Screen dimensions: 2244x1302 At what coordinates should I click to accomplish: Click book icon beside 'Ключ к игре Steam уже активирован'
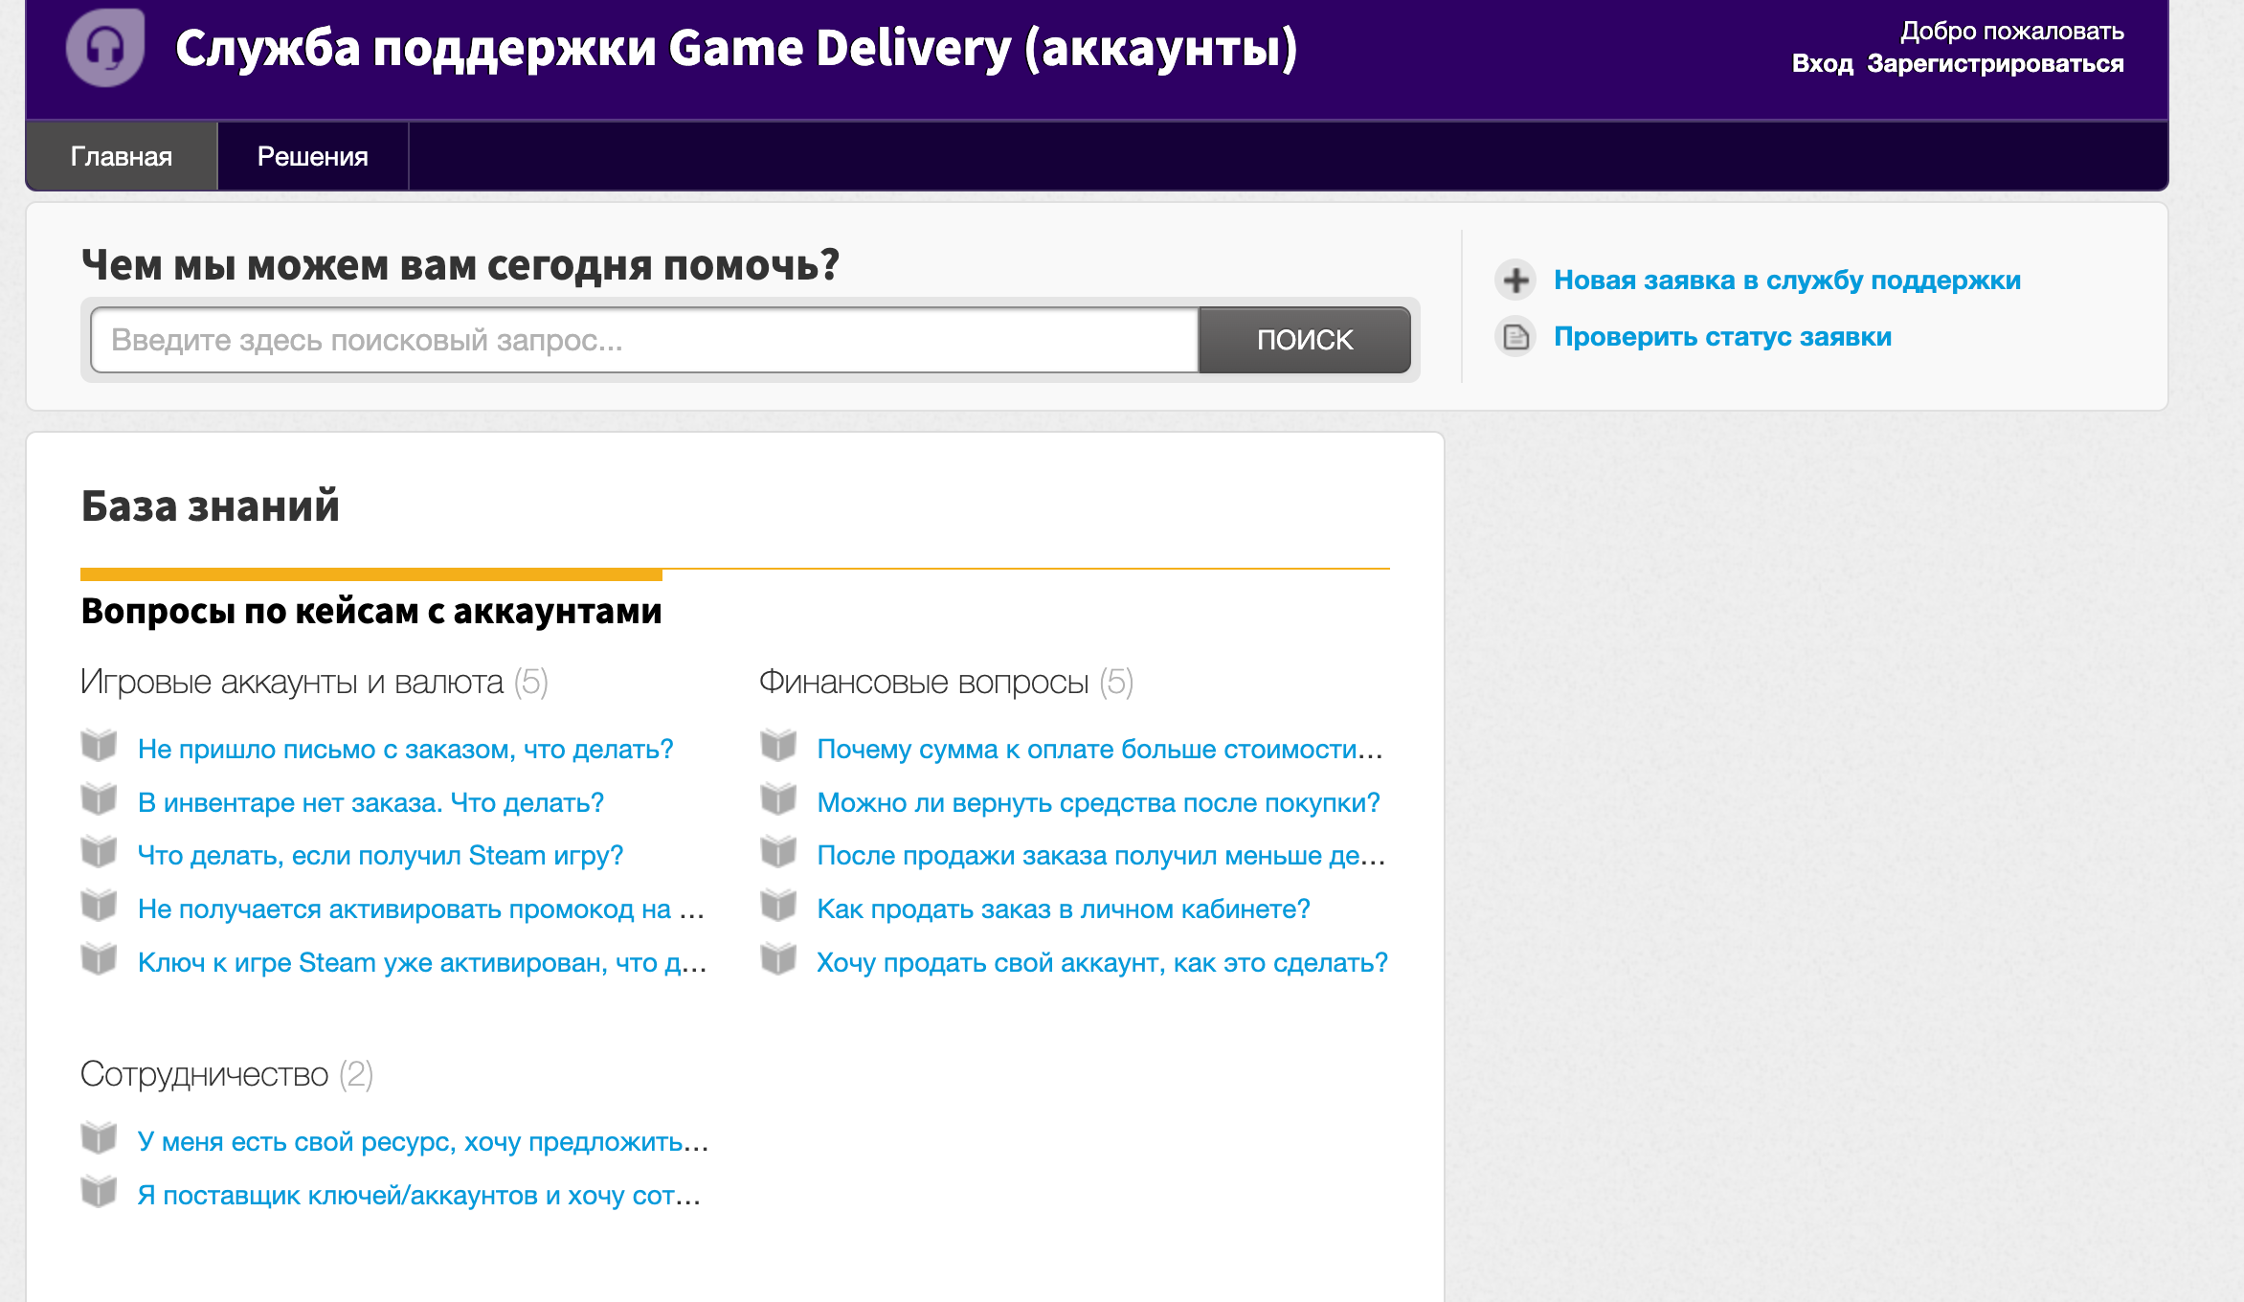pos(99,958)
